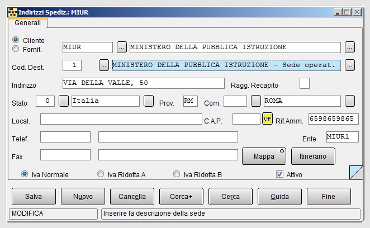
Task: Click the empty C.A.P. field
Action: 246,119
